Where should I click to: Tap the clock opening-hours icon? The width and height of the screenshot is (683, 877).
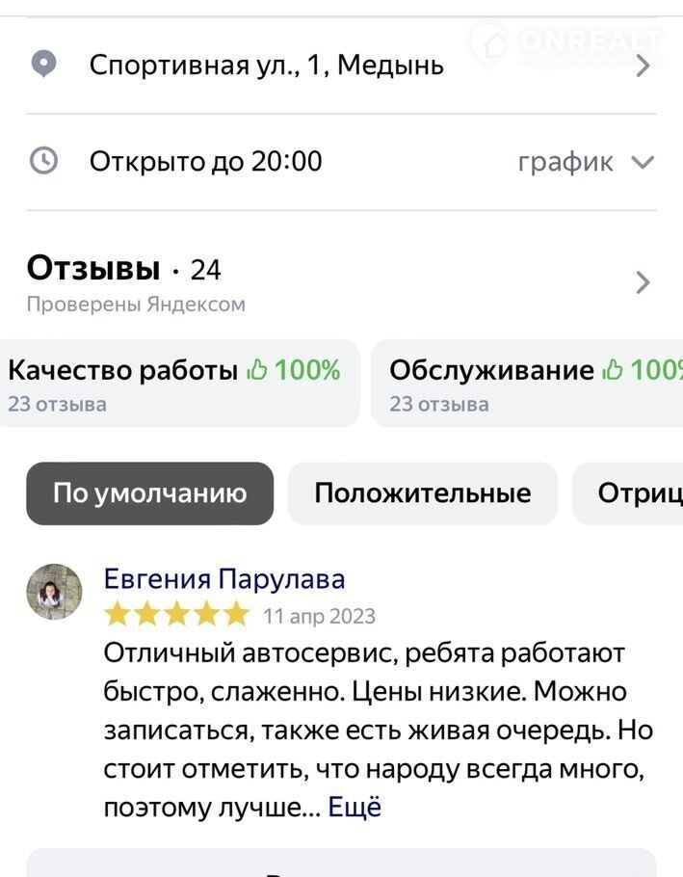[44, 161]
